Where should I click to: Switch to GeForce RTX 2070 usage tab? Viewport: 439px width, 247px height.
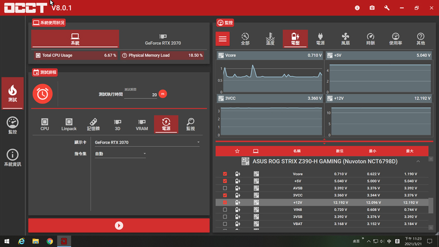(163, 39)
